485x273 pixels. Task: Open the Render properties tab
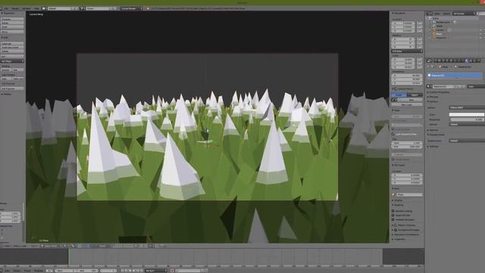[x=436, y=61]
